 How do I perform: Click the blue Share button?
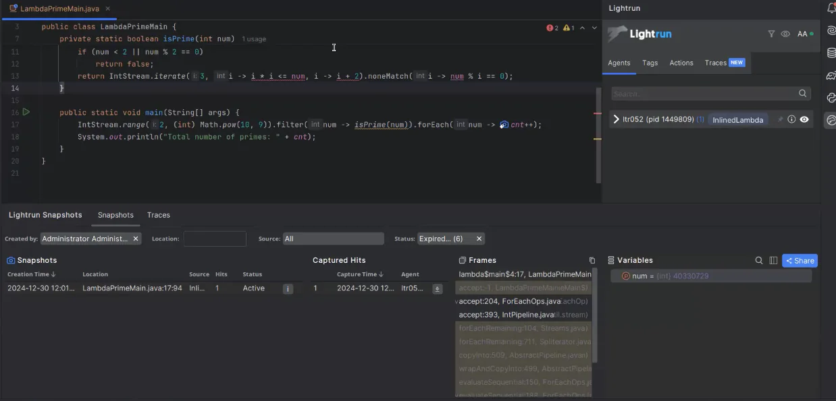[x=799, y=260]
